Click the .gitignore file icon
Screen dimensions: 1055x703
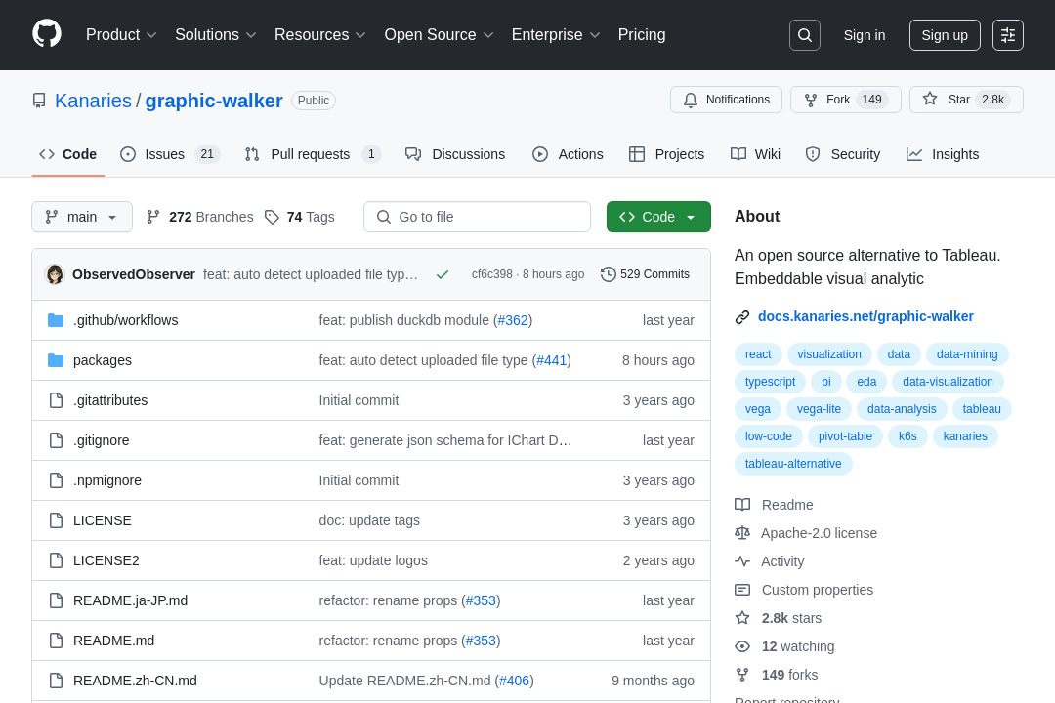56,440
